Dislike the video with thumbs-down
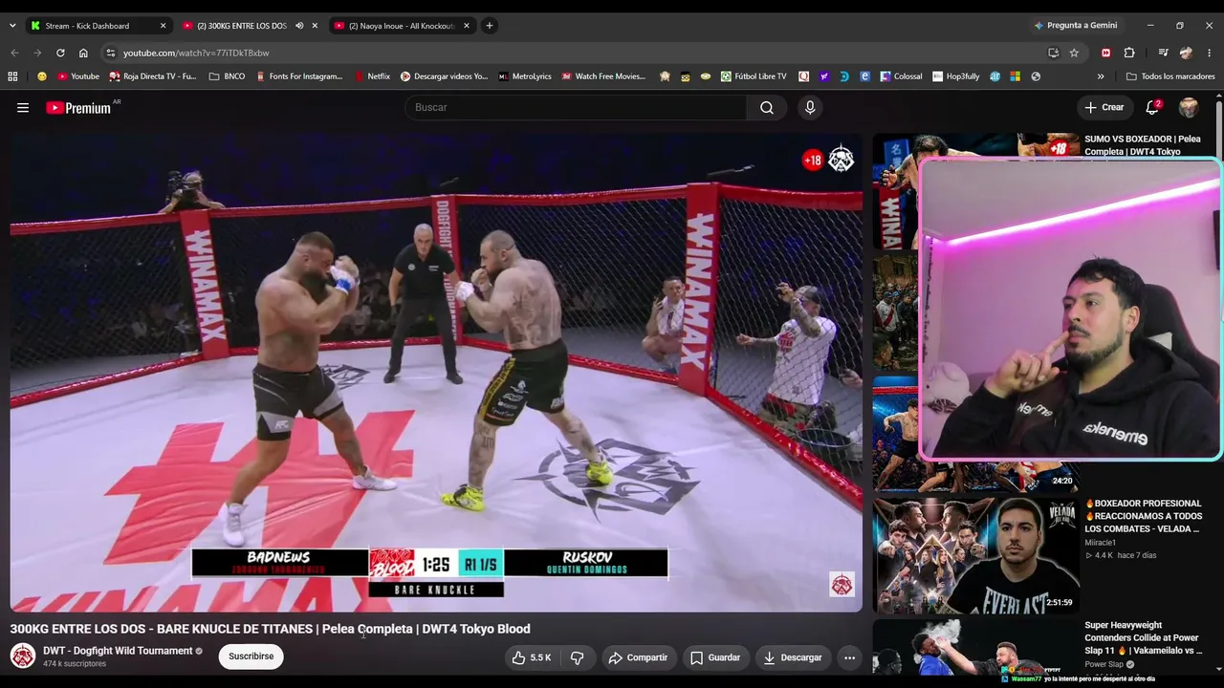 (577, 657)
